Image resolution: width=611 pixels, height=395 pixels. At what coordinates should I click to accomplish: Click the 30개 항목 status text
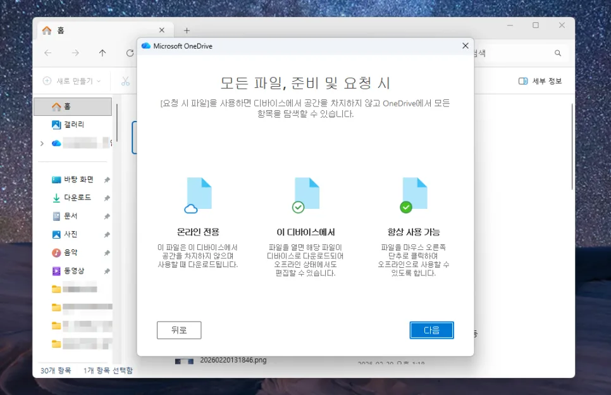pos(56,370)
